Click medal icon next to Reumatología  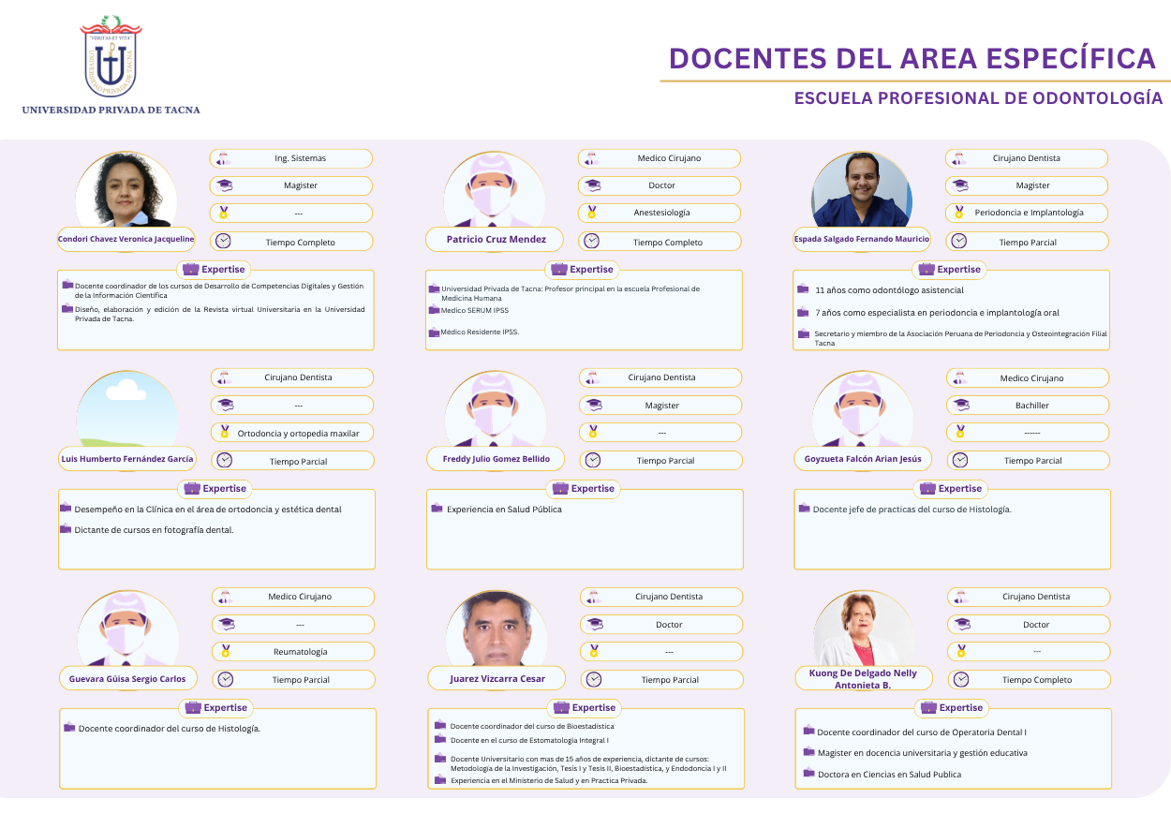click(225, 651)
